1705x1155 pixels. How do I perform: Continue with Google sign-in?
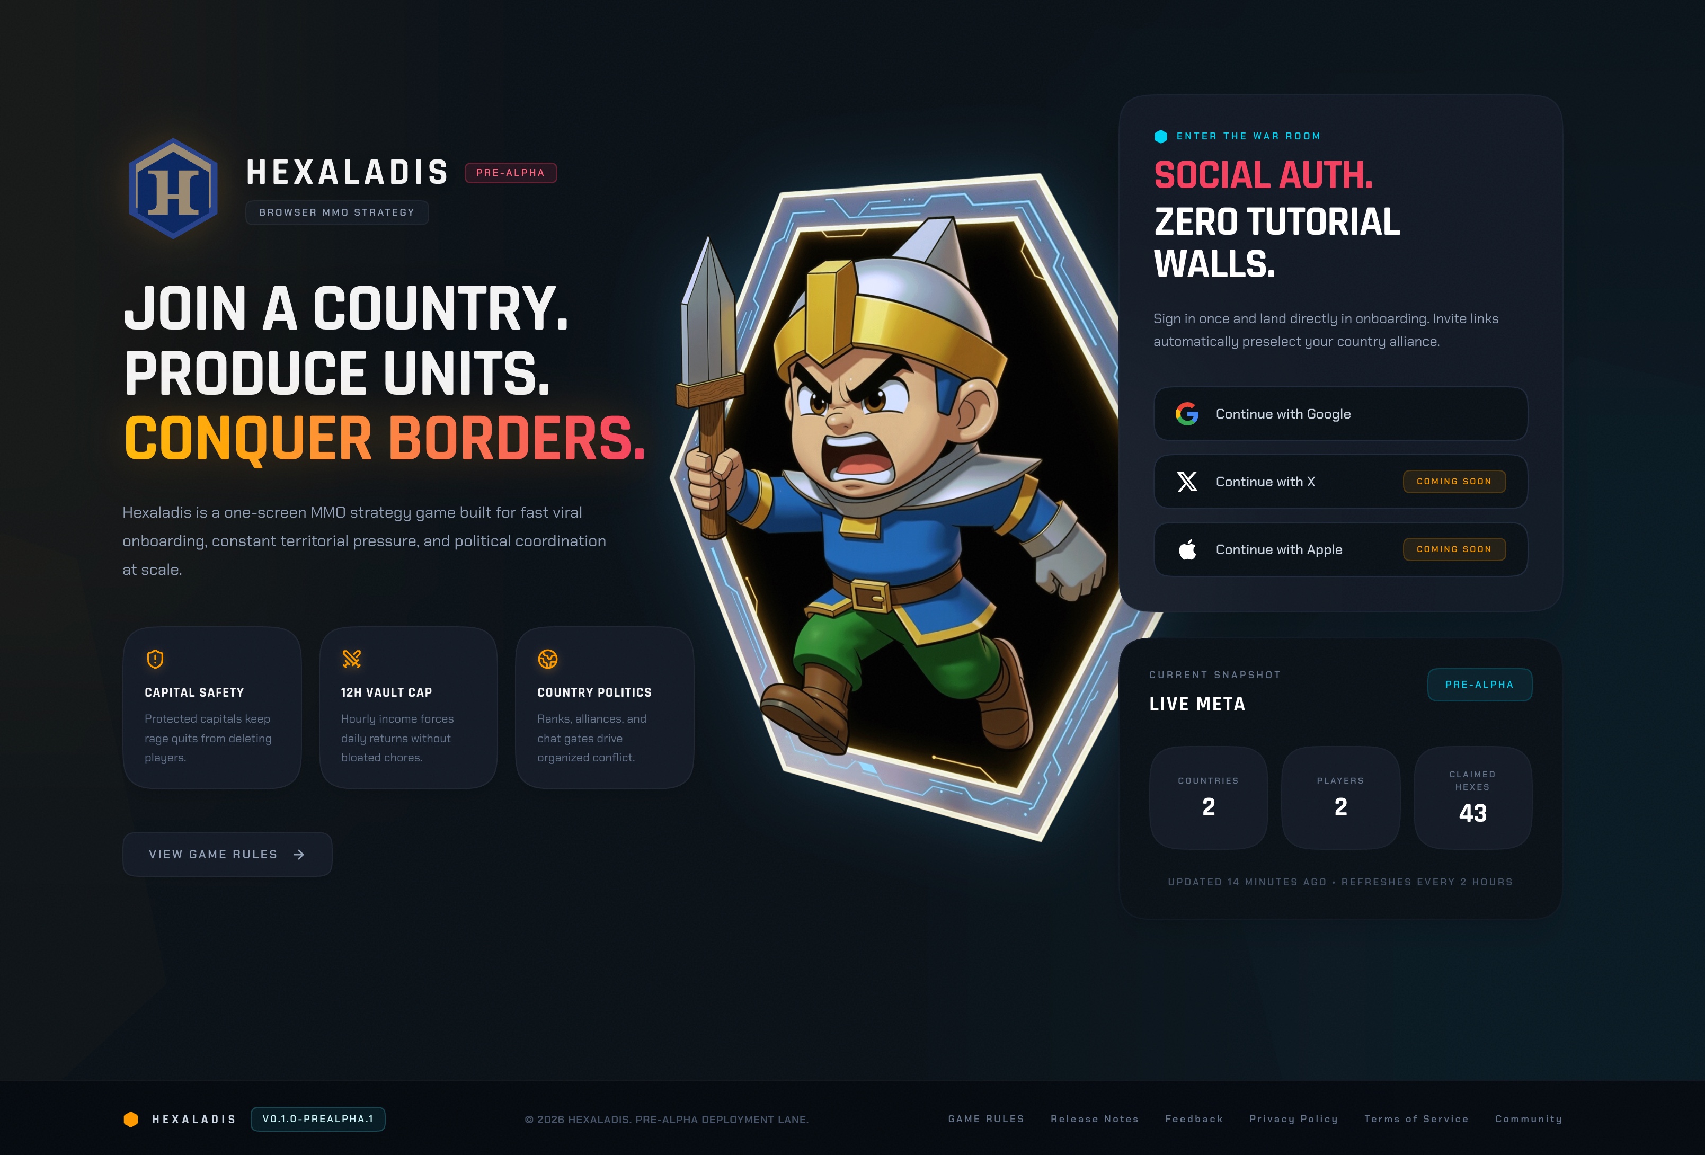coord(1340,414)
